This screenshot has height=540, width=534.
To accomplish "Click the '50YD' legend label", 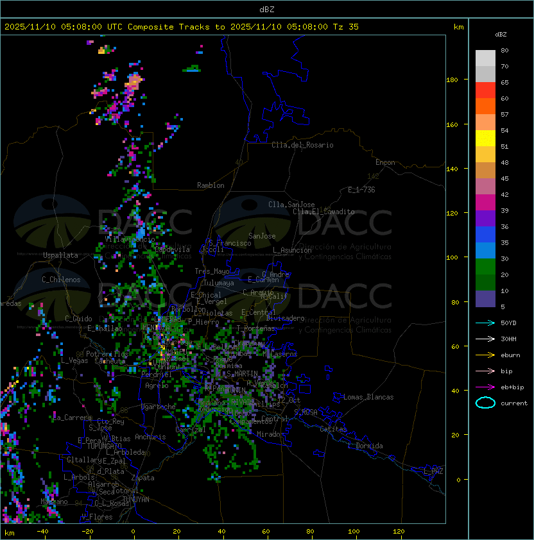I will pos(508,323).
